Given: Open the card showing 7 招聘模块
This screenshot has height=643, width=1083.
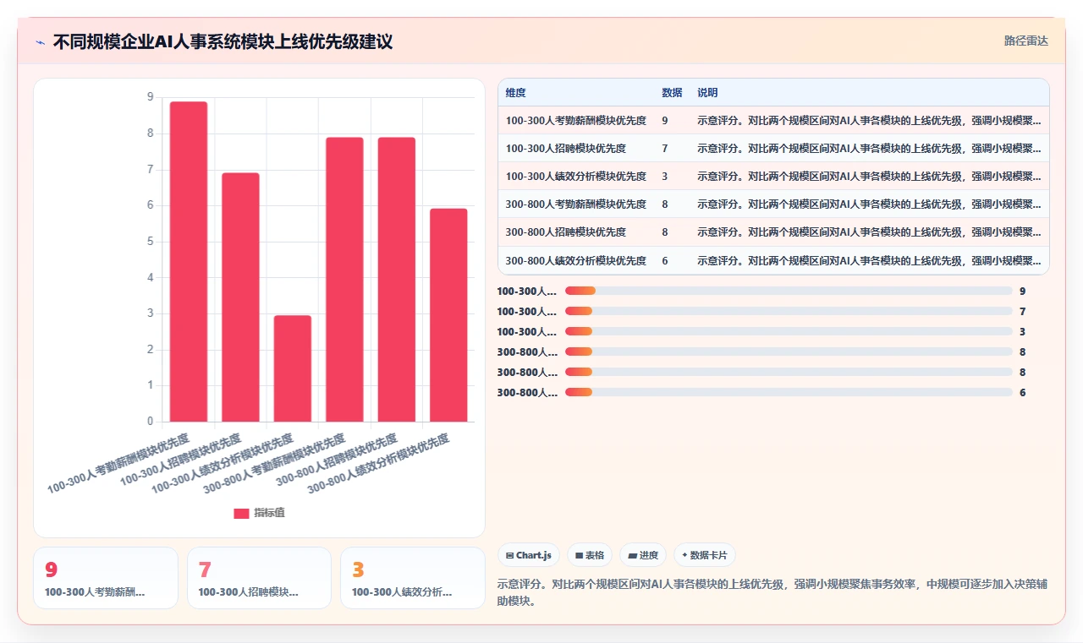Looking at the screenshot, I should pyautogui.click(x=259, y=578).
